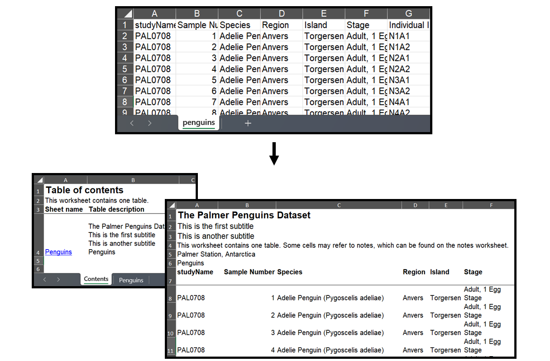Click previous sheet arrow beside lowercase penguins tab
Screen dimensions: 550x361
point(132,123)
